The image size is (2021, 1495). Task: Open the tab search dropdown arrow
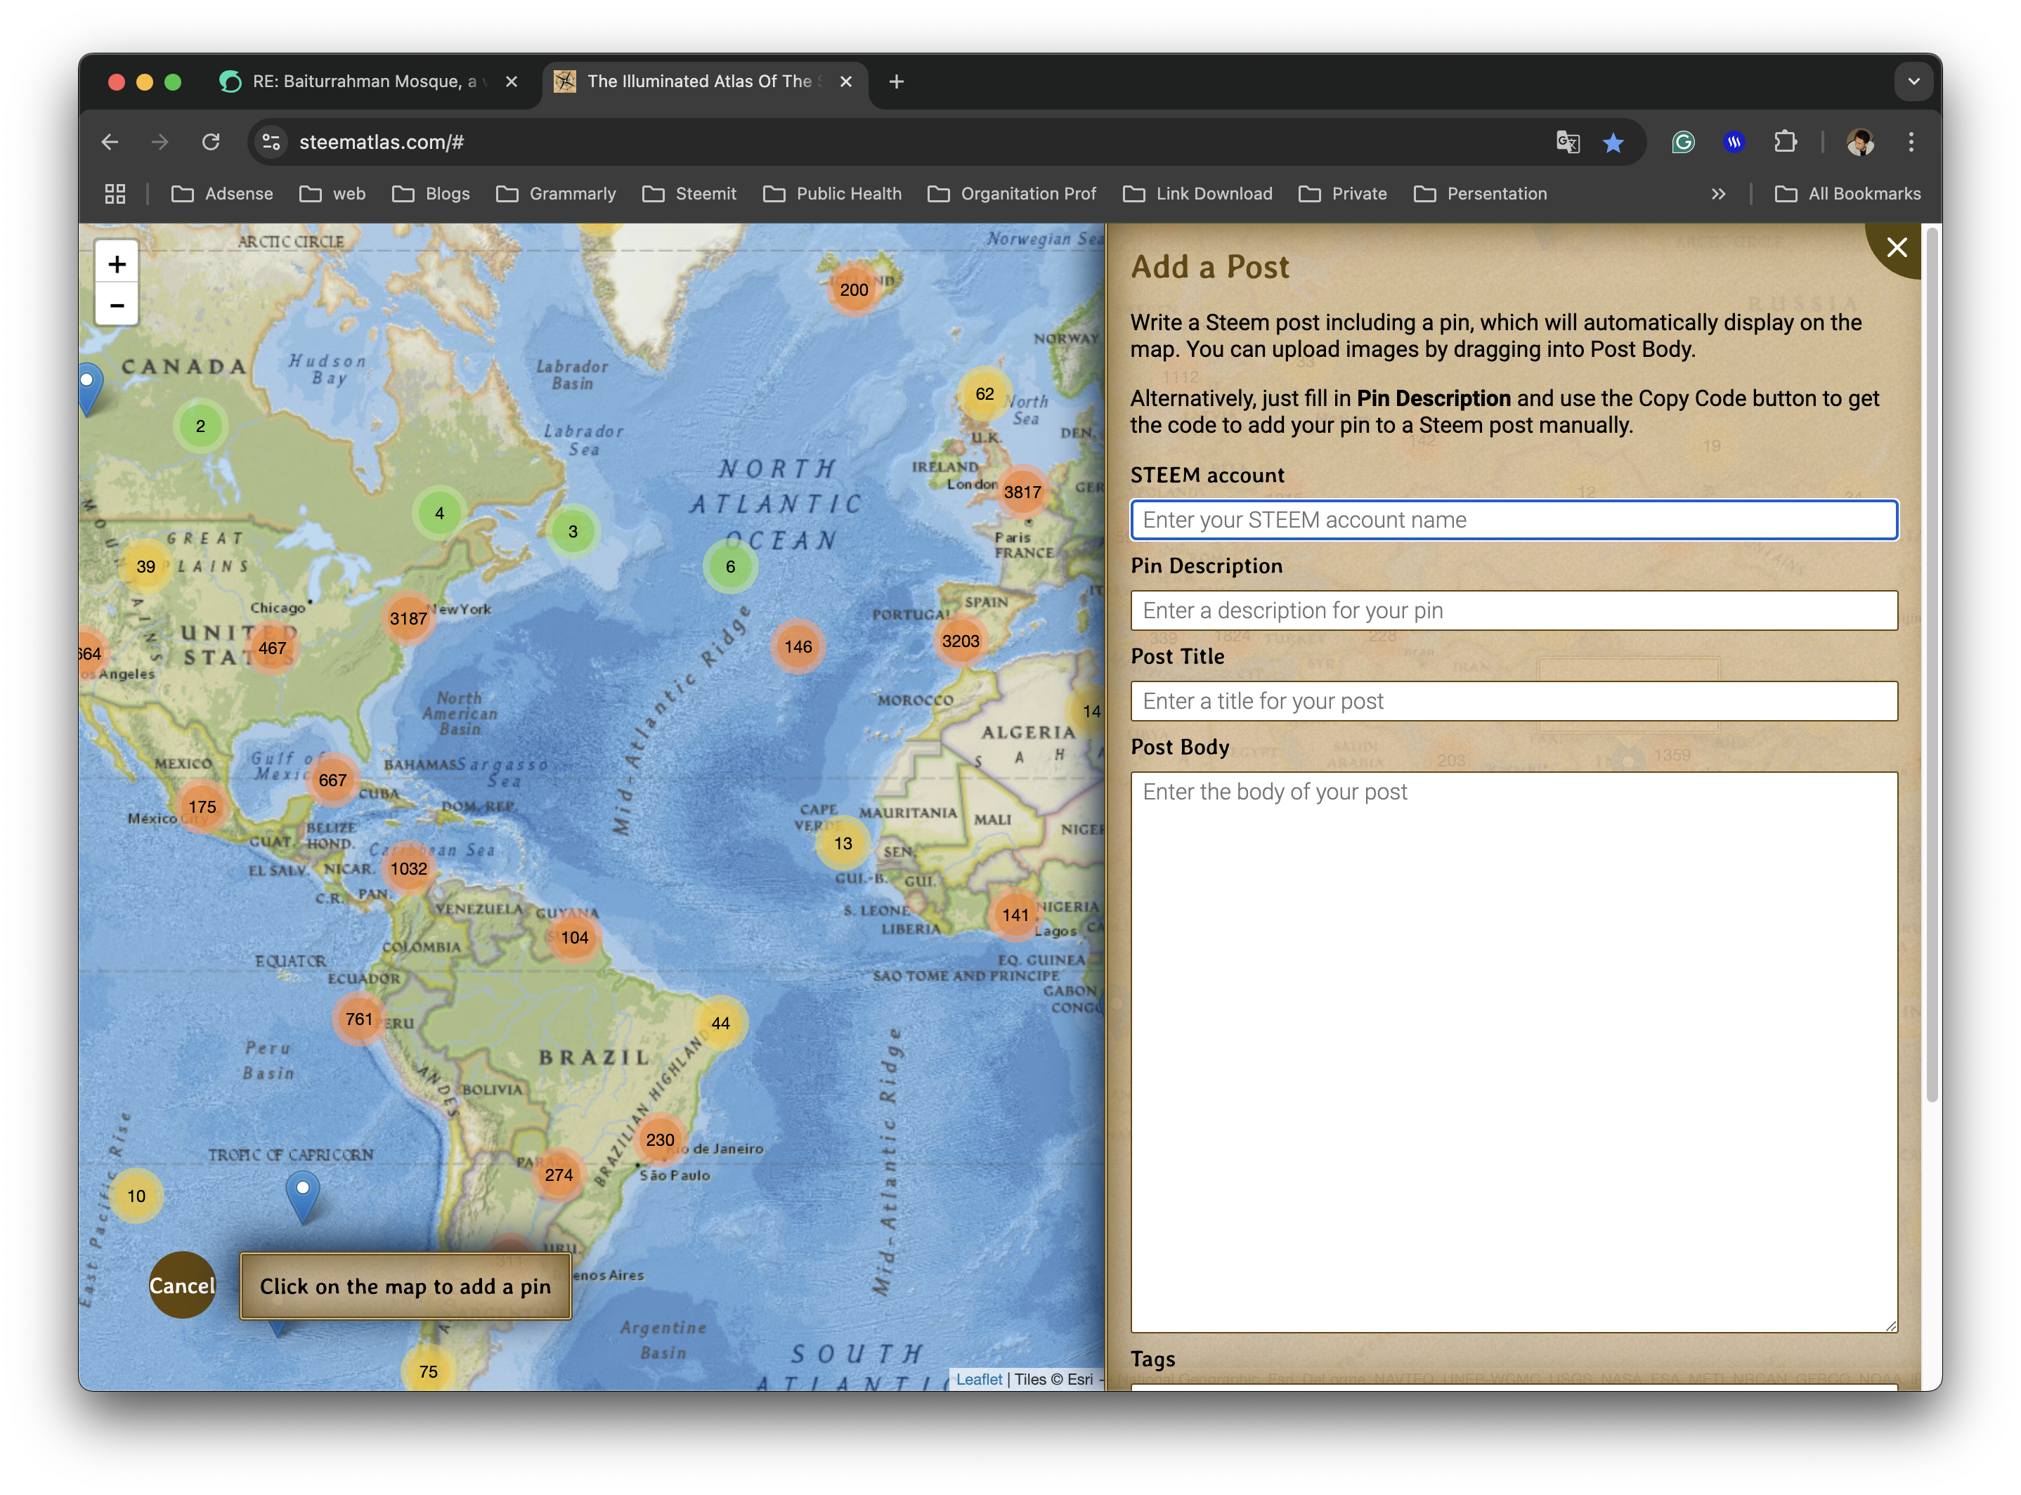click(1913, 81)
